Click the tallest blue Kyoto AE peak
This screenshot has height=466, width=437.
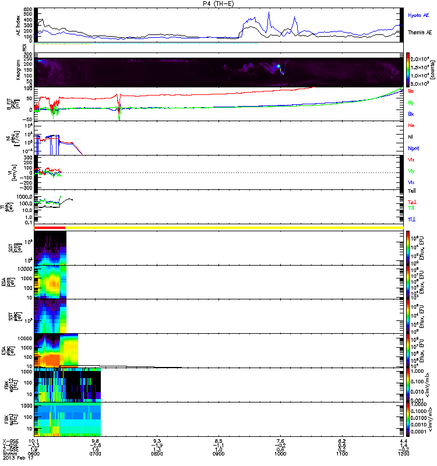coord(269,13)
